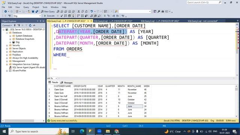Image resolution: width=240 pixels, height=135 pixels.
Task: Open Windows Start menu
Action: click(x=4, y=132)
